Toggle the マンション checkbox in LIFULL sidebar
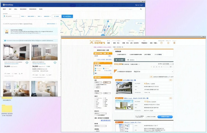This screenshot has height=133, width=207. (x=95, y=69)
